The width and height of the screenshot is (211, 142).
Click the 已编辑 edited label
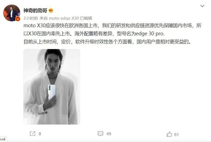(86, 18)
